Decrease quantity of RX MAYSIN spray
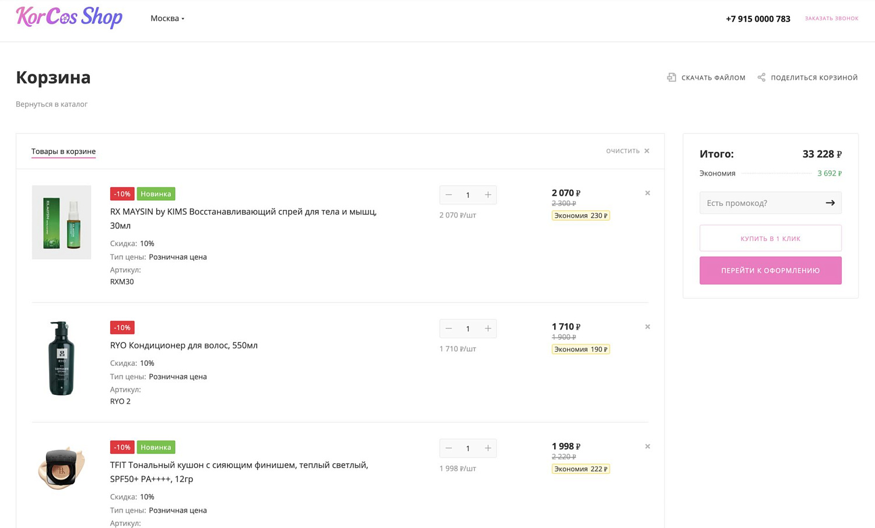This screenshot has height=528, width=875. (x=449, y=195)
